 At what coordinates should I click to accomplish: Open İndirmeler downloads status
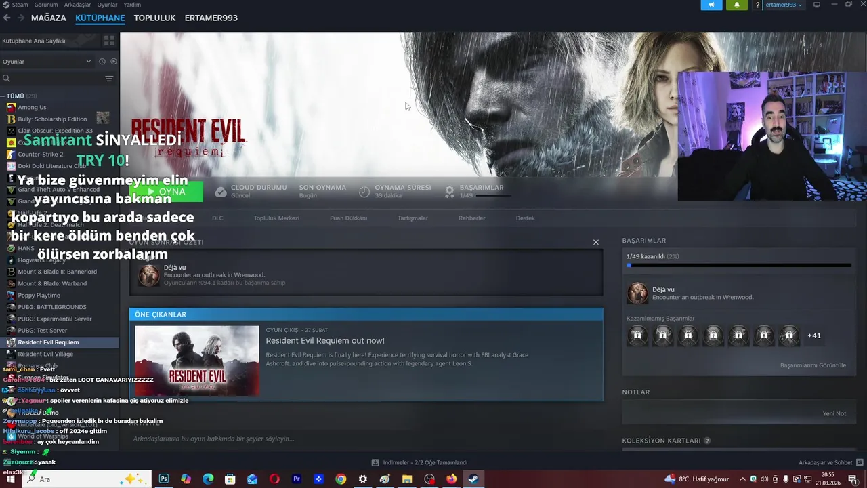pyautogui.click(x=419, y=462)
